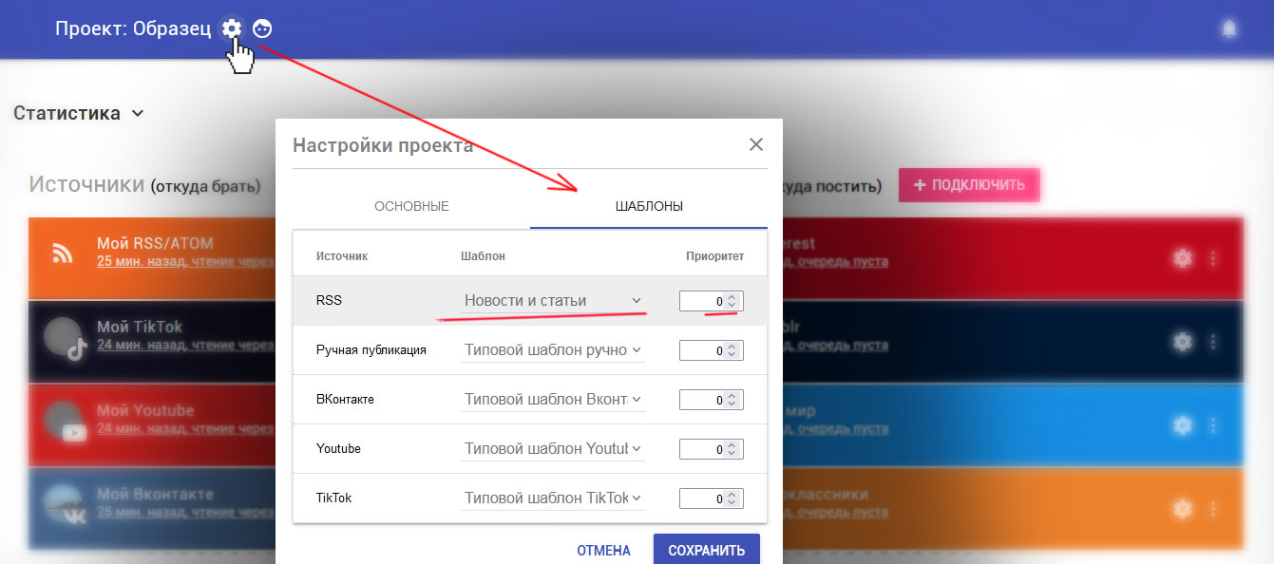Click the Сохранить button
Viewport: 1274px width, 564px height.
(706, 550)
